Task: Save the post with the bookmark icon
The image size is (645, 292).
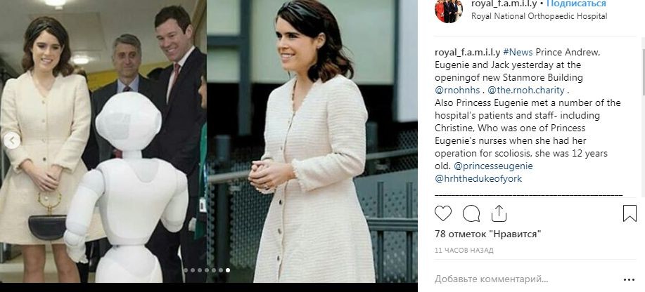Action: pyautogui.click(x=630, y=213)
